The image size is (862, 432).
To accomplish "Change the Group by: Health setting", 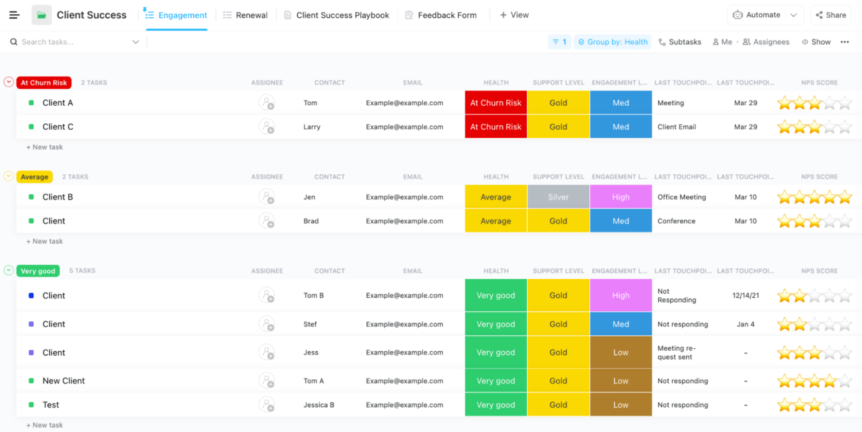I will click(x=613, y=41).
